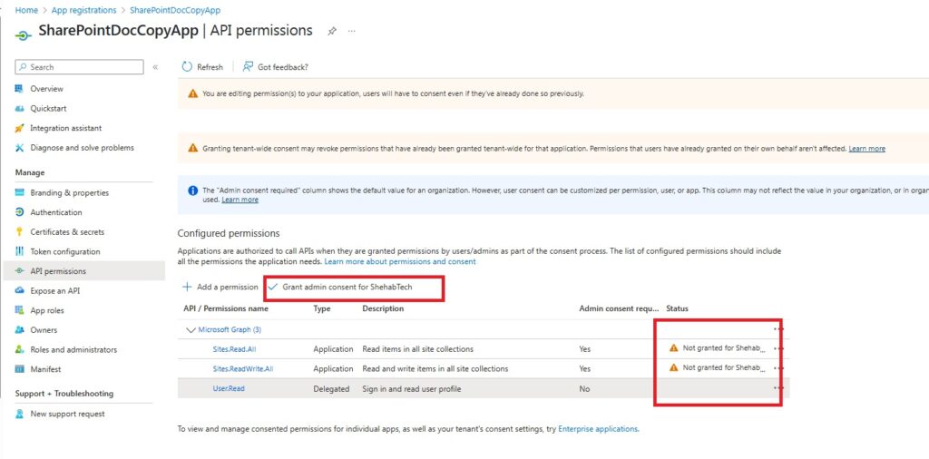Screen dimensions: 929x459
Task: Click warning icon in Sites.Read.All status
Action: (674, 348)
